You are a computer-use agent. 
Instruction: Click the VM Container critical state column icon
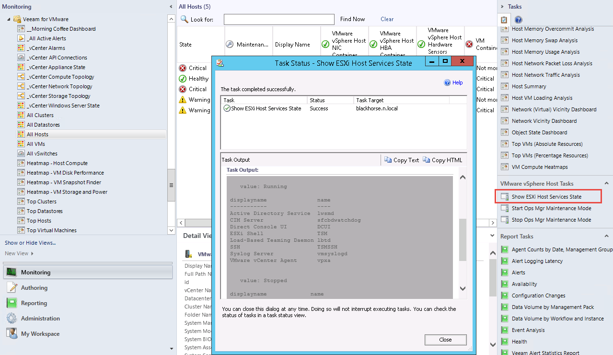point(469,45)
